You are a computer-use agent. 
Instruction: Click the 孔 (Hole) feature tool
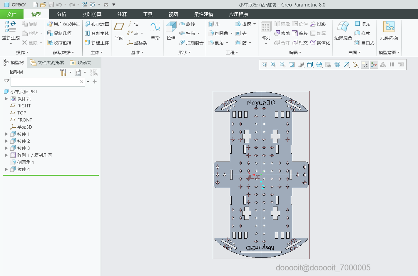point(214,24)
